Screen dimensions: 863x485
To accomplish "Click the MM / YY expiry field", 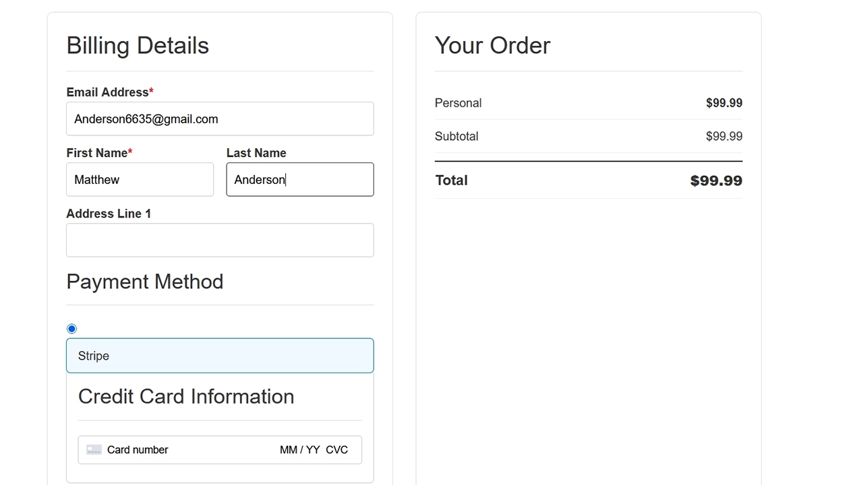I will point(299,450).
